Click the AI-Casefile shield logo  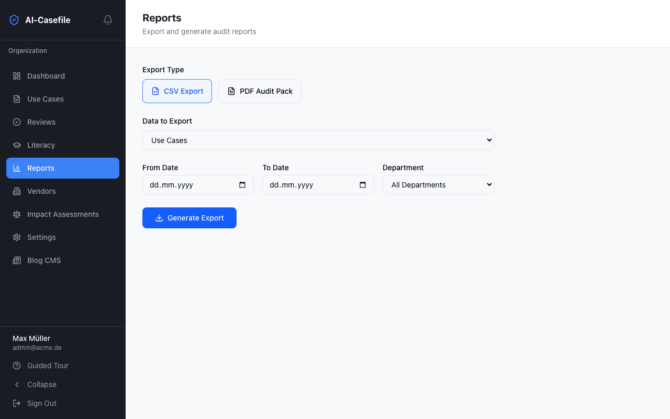pos(14,19)
